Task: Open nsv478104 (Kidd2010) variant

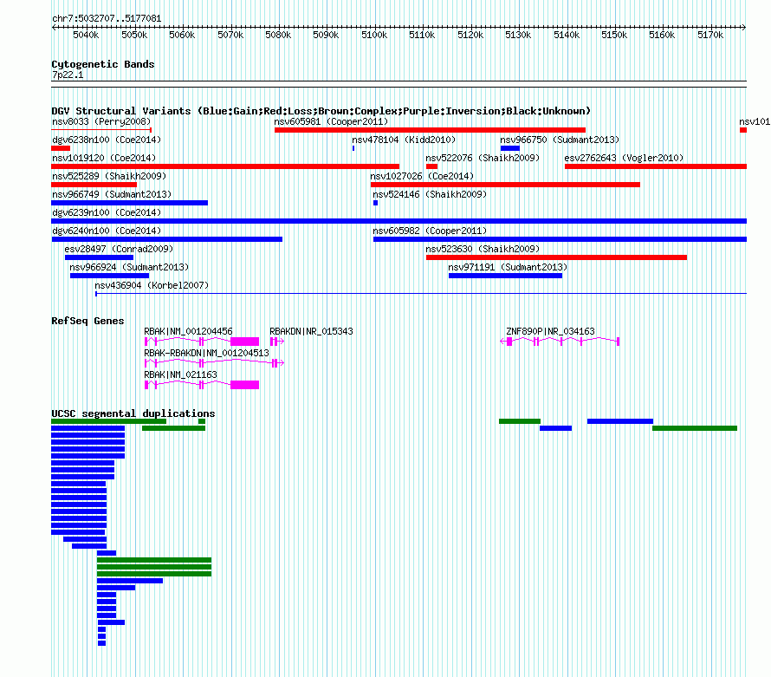Action: pos(404,140)
